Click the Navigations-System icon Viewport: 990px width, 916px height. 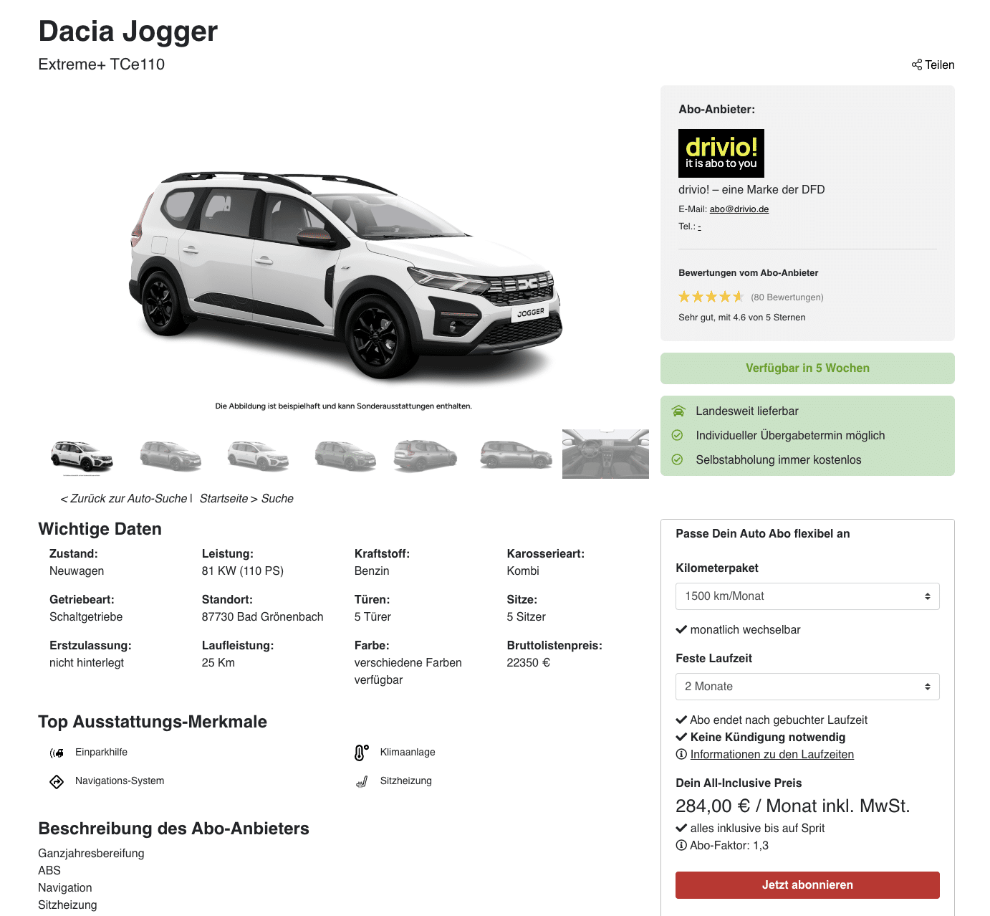(x=57, y=781)
